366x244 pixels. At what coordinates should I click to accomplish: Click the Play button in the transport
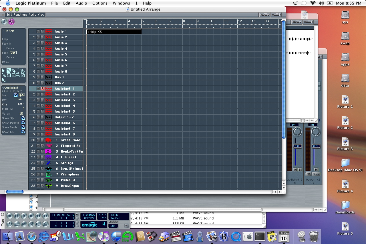click(24, 216)
